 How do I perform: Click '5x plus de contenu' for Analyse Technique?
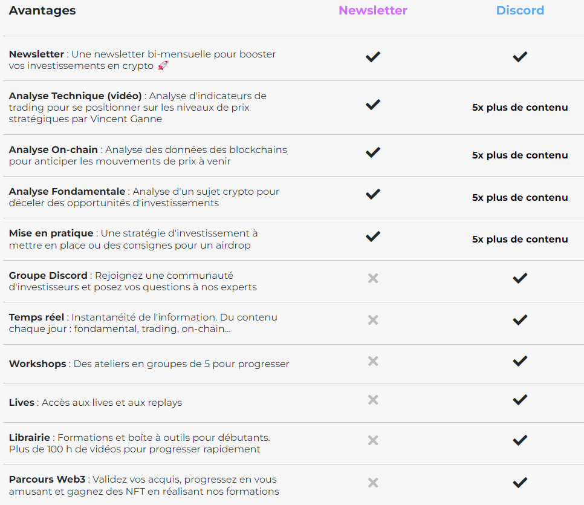click(x=520, y=108)
